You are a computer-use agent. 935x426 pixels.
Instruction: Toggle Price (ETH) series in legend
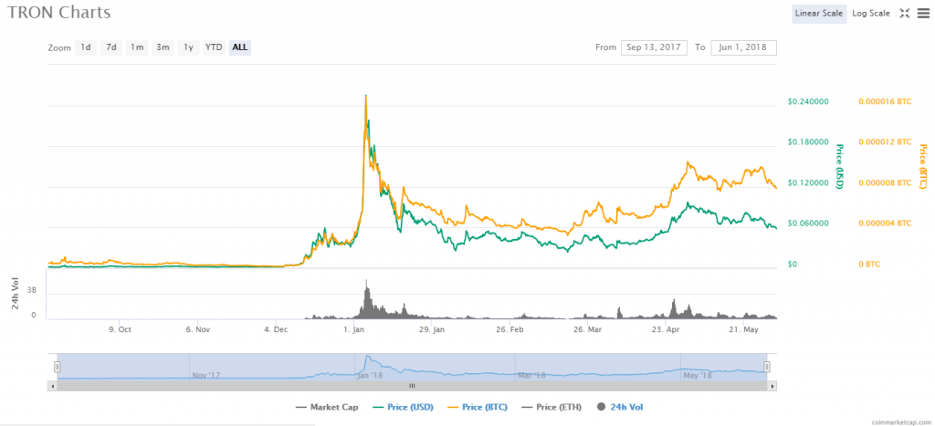coord(552,408)
